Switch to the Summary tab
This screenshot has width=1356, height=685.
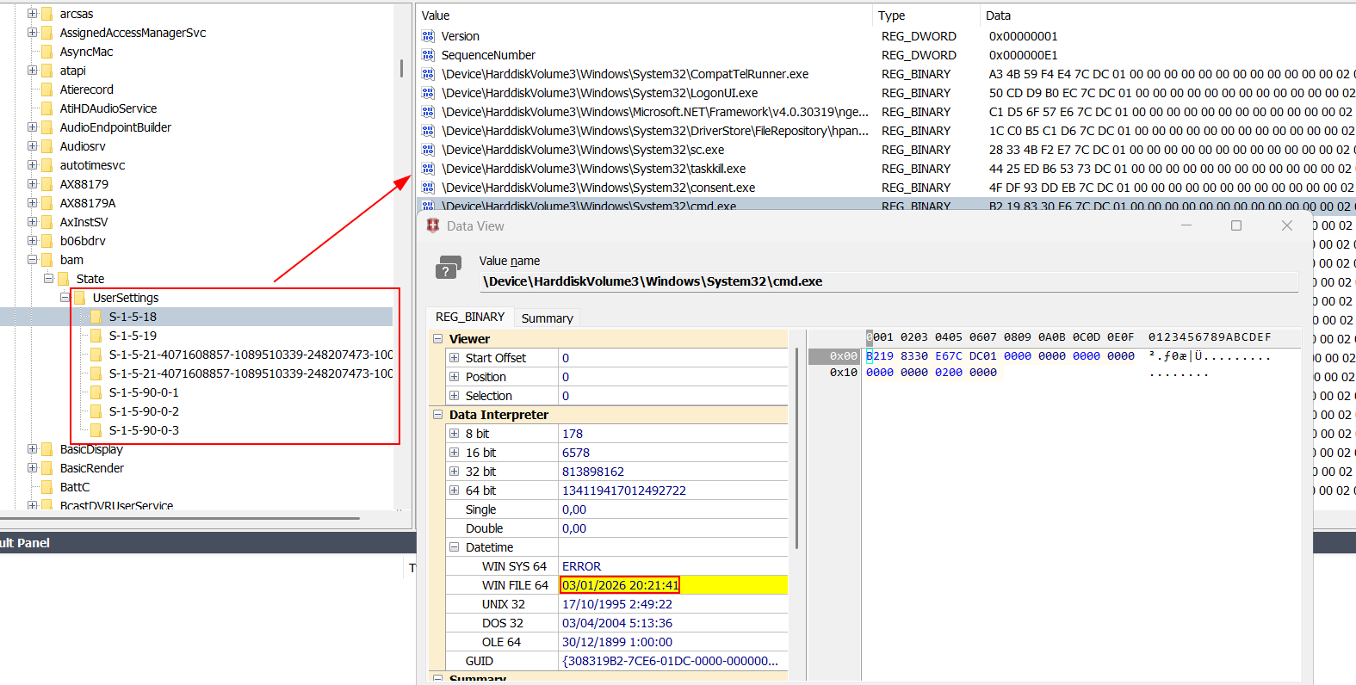547,318
